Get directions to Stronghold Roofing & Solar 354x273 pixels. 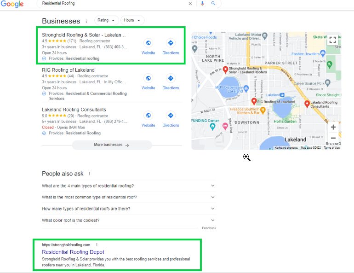click(x=171, y=43)
